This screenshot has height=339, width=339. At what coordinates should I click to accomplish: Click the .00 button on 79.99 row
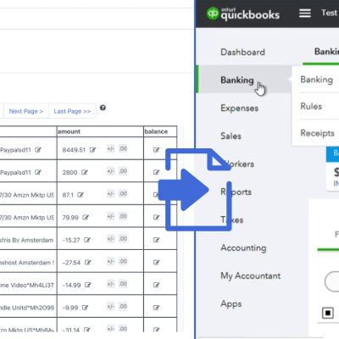click(x=123, y=216)
